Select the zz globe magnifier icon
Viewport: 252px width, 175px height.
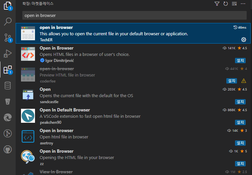(x=28, y=157)
